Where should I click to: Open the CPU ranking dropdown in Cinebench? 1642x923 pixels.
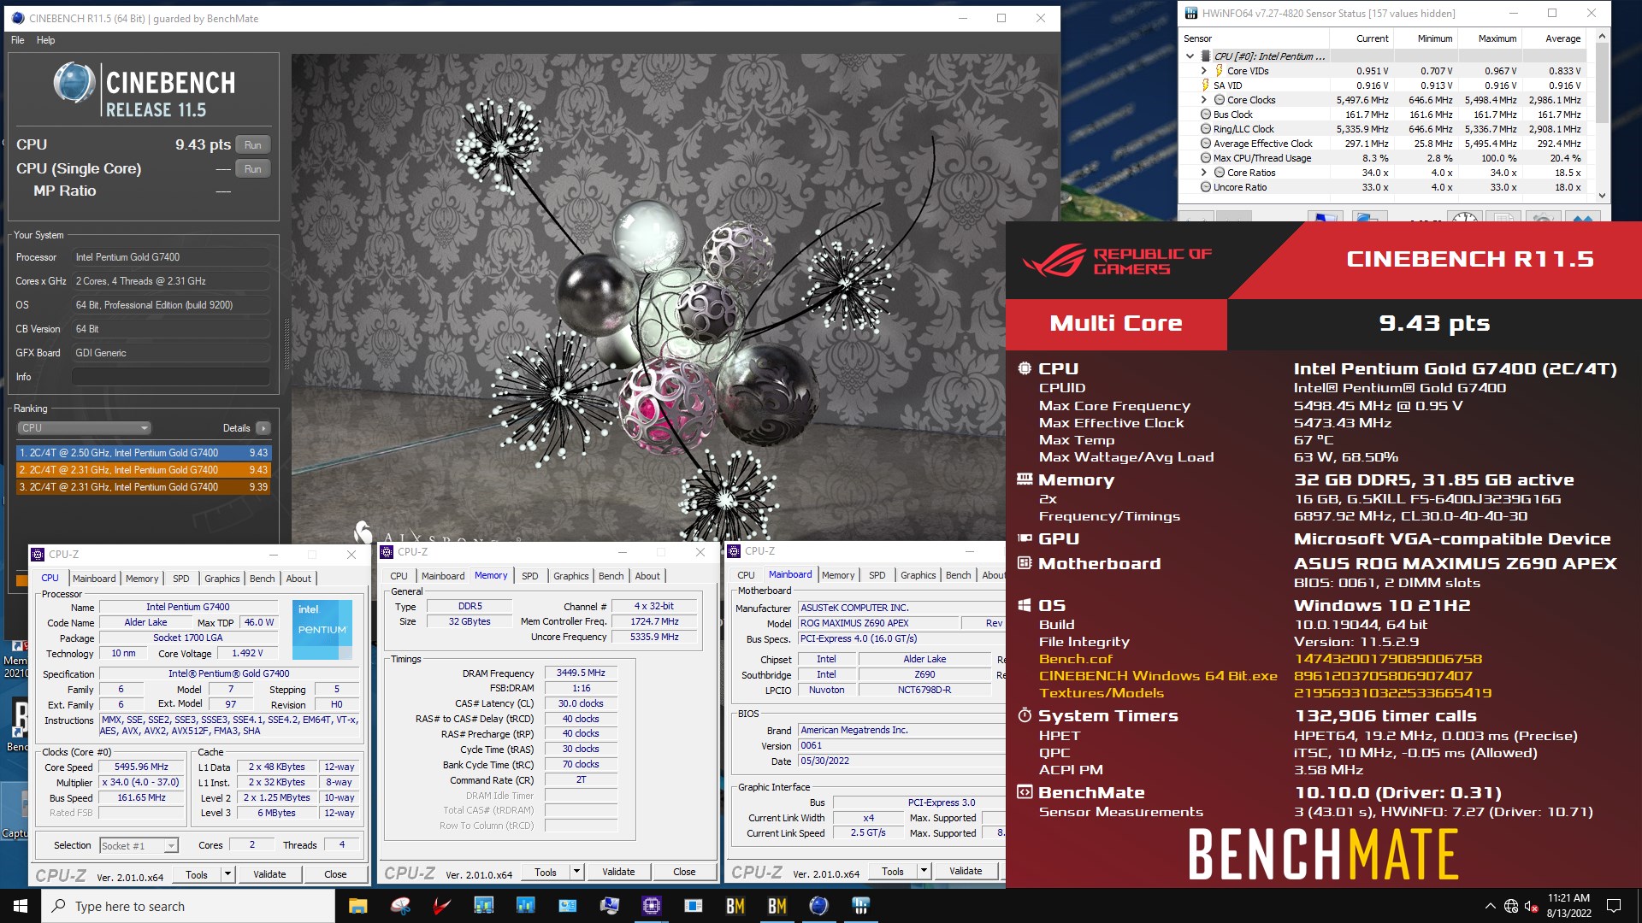click(x=84, y=428)
